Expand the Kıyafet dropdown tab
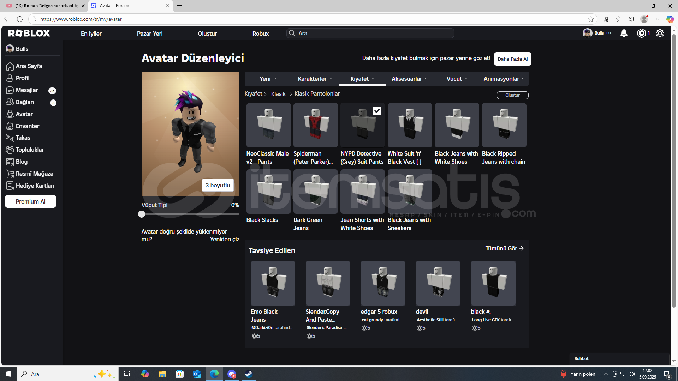The width and height of the screenshot is (678, 381). pyautogui.click(x=362, y=79)
